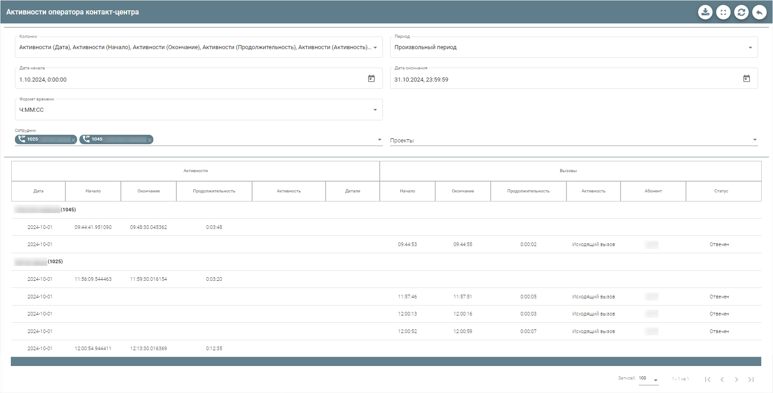773x393 pixels.
Task: Click the back arrow icon
Action: [759, 12]
